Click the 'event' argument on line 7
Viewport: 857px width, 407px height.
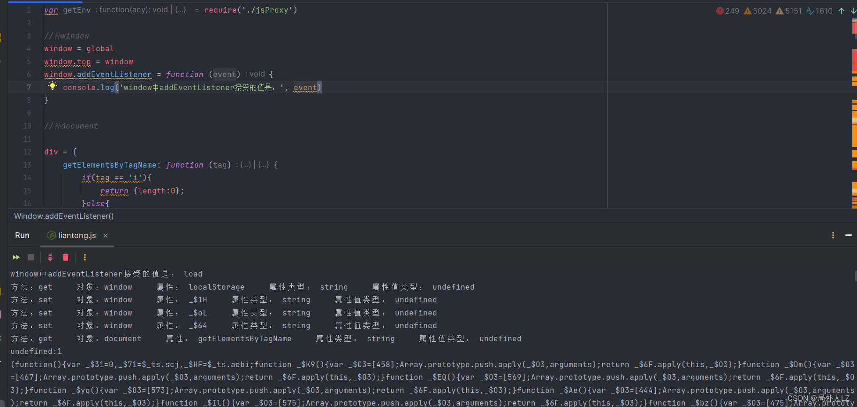point(305,88)
